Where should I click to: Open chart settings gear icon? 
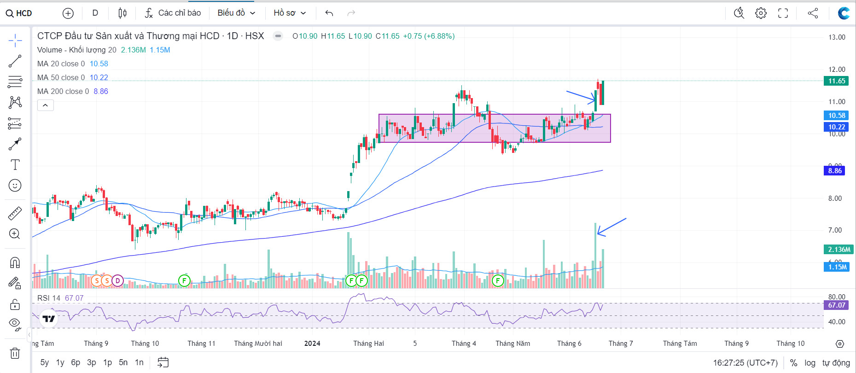coord(761,13)
